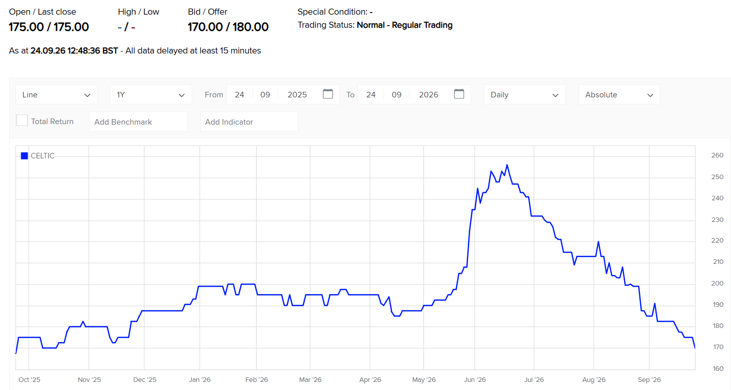This screenshot has height=390, width=731.
Task: Click the 260 price axis label
Action: (717, 155)
